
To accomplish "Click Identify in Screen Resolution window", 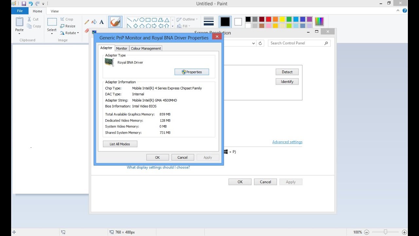I will pos(287,82).
